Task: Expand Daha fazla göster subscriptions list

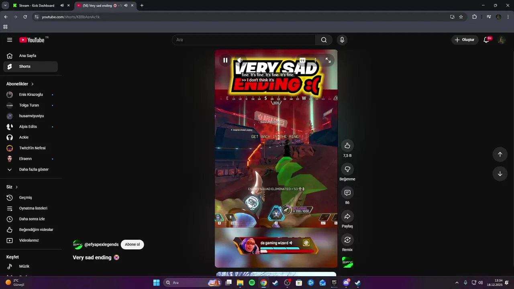Action: click(x=31, y=169)
